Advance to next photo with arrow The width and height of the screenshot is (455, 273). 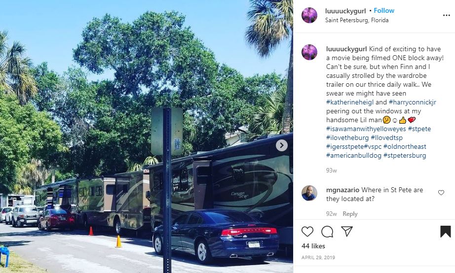[x=281, y=145]
